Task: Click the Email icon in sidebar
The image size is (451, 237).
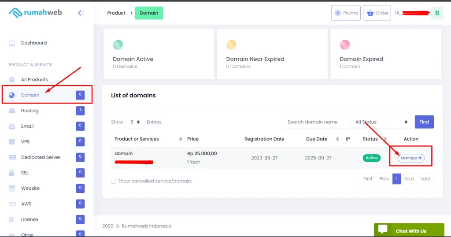Action: 12,126
